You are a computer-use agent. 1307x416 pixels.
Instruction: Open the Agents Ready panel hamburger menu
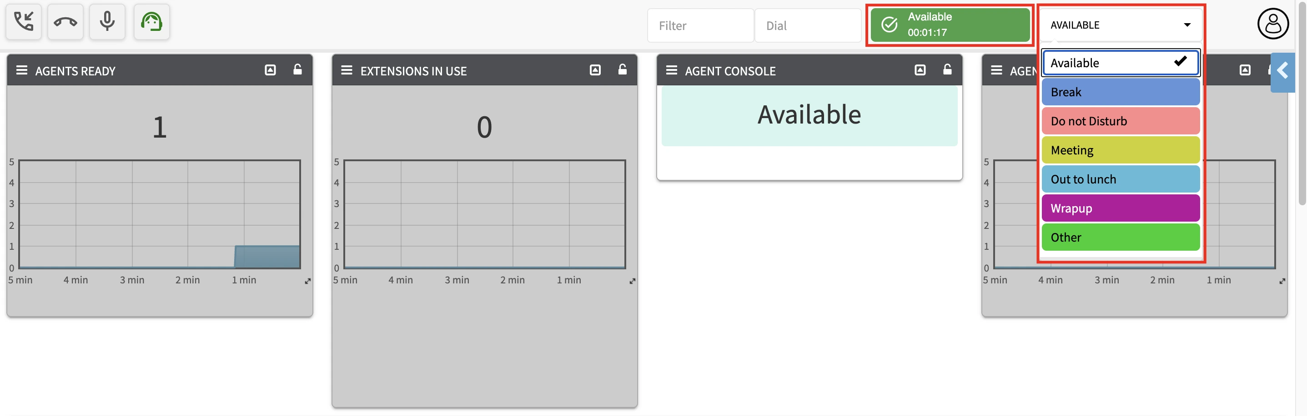pyautogui.click(x=22, y=70)
